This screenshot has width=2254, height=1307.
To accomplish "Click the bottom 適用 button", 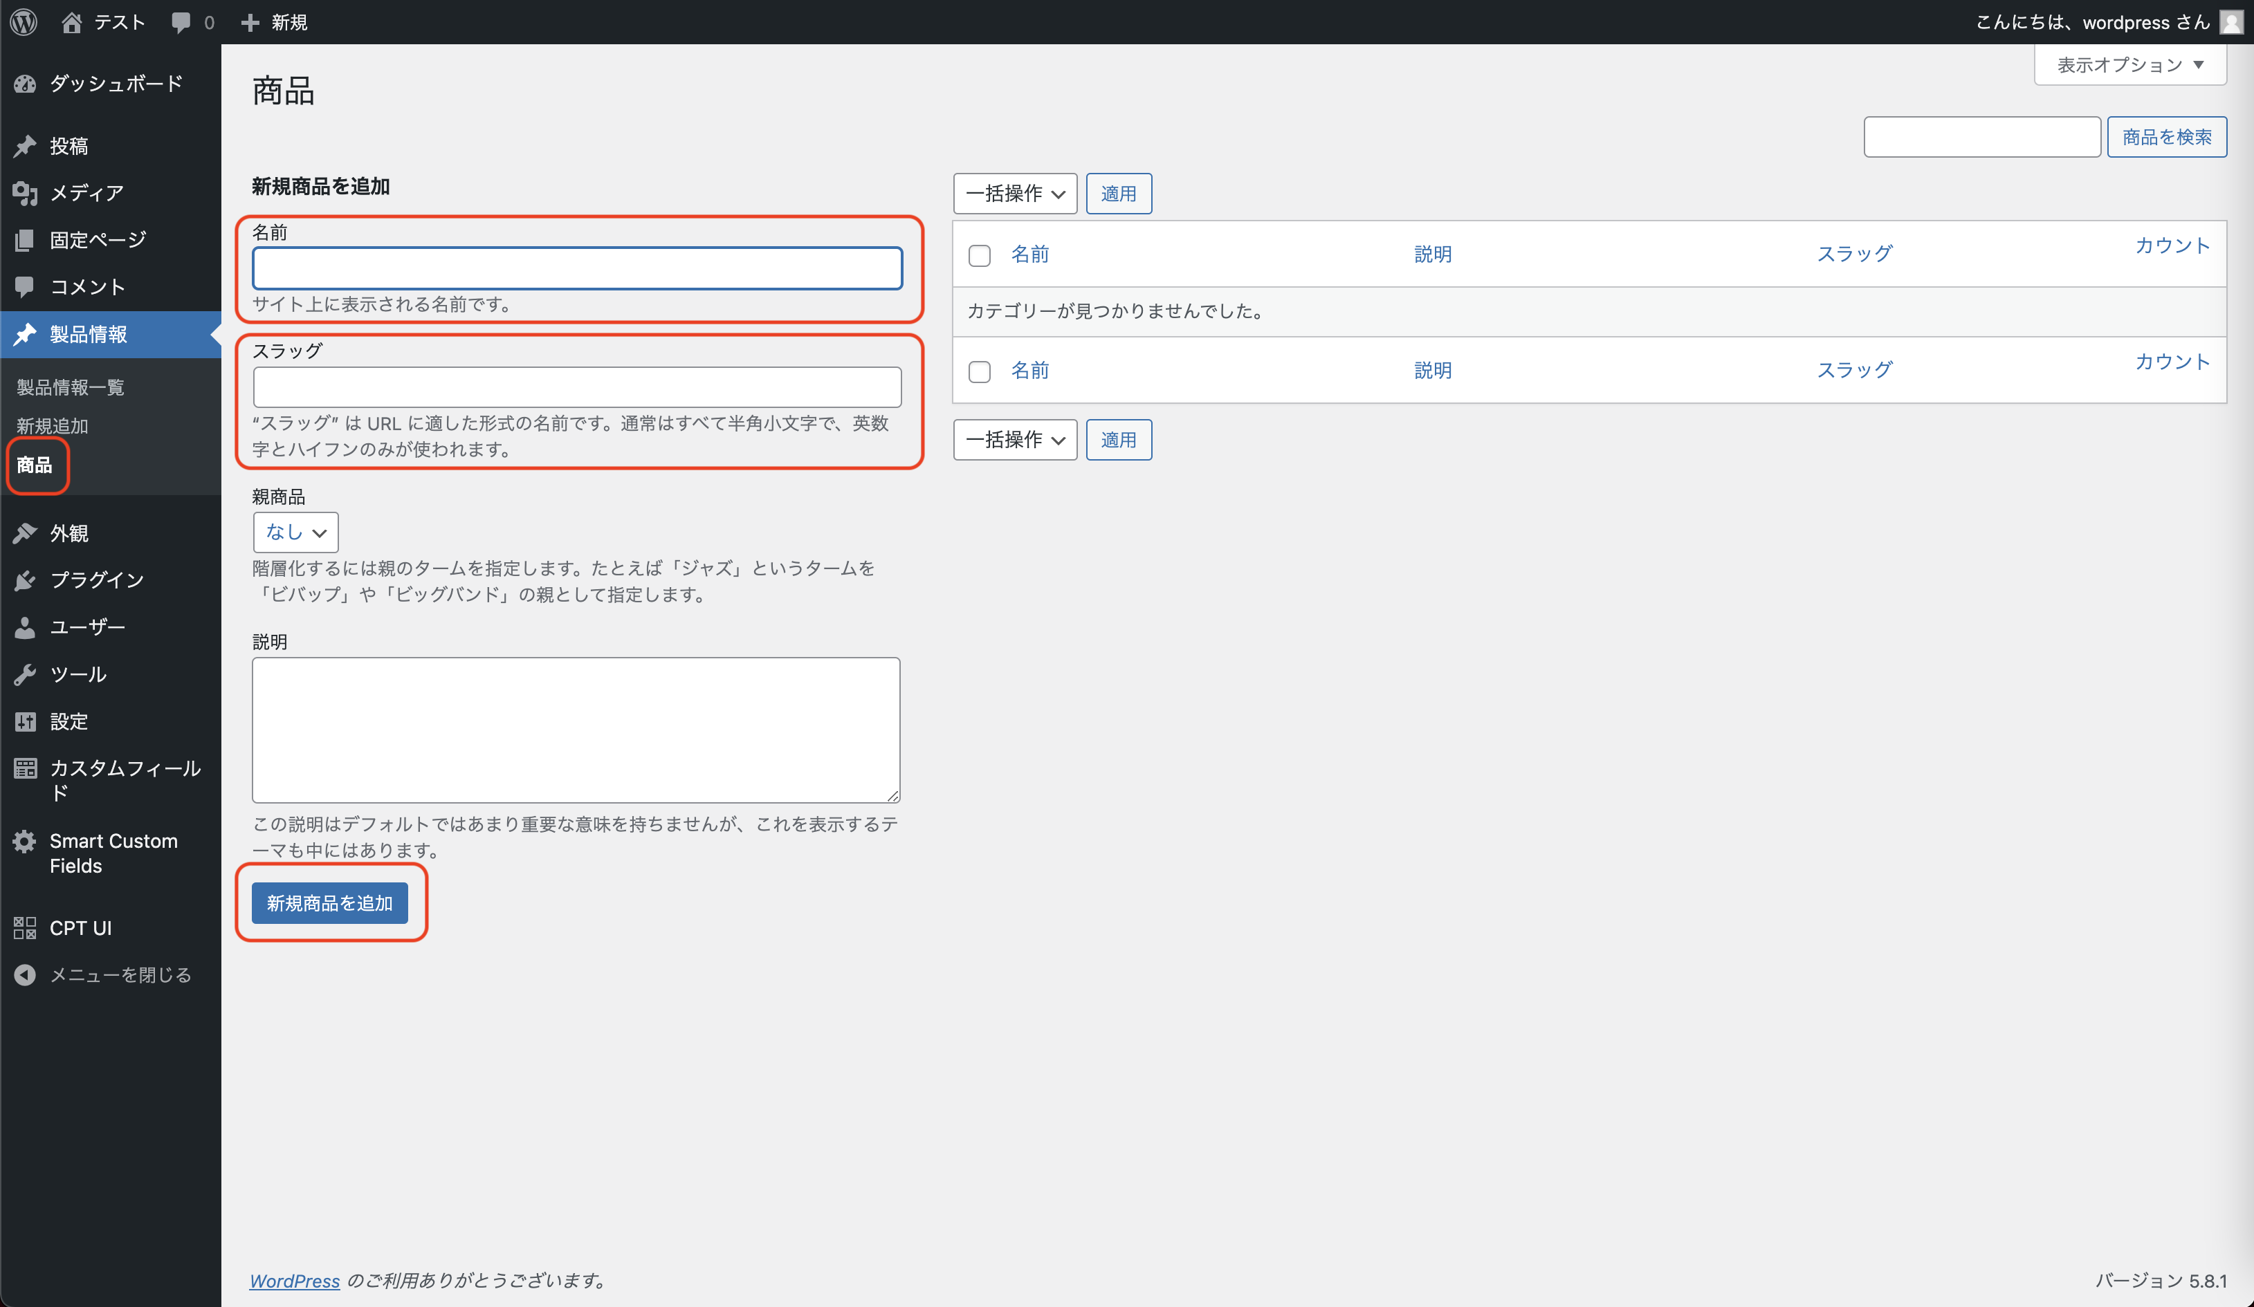I will click(x=1118, y=440).
